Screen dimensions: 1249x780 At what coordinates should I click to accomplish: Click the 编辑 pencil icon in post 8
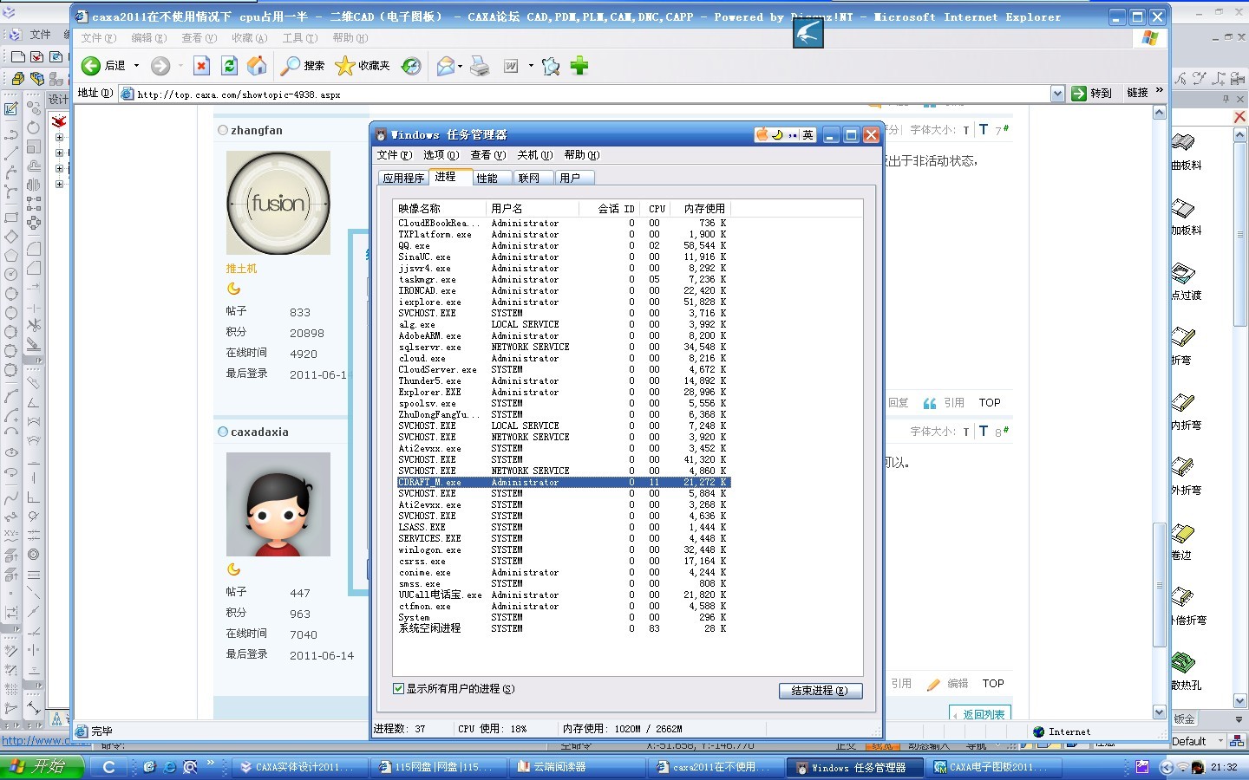(933, 684)
